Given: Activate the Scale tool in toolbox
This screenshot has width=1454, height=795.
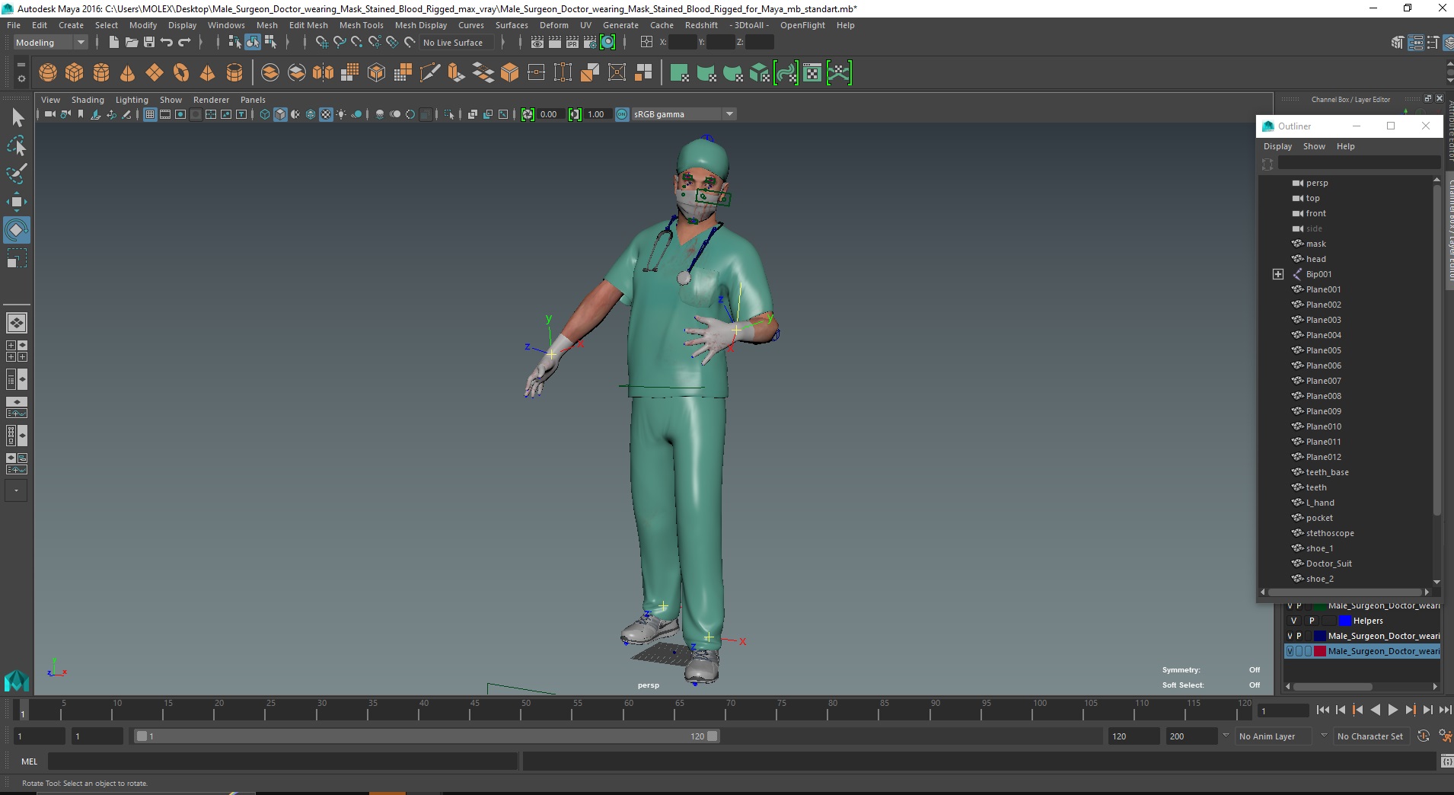Looking at the screenshot, I should point(17,258).
